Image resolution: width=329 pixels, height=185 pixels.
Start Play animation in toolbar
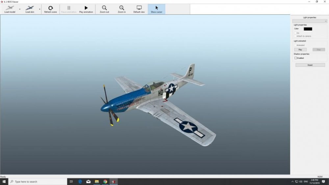[x=86, y=9]
